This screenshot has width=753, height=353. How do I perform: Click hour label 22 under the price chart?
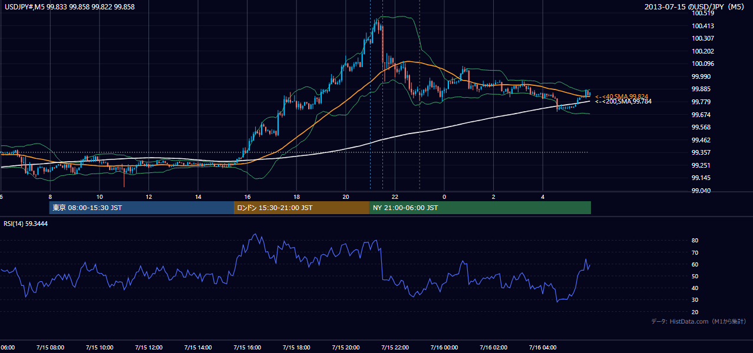(395, 197)
